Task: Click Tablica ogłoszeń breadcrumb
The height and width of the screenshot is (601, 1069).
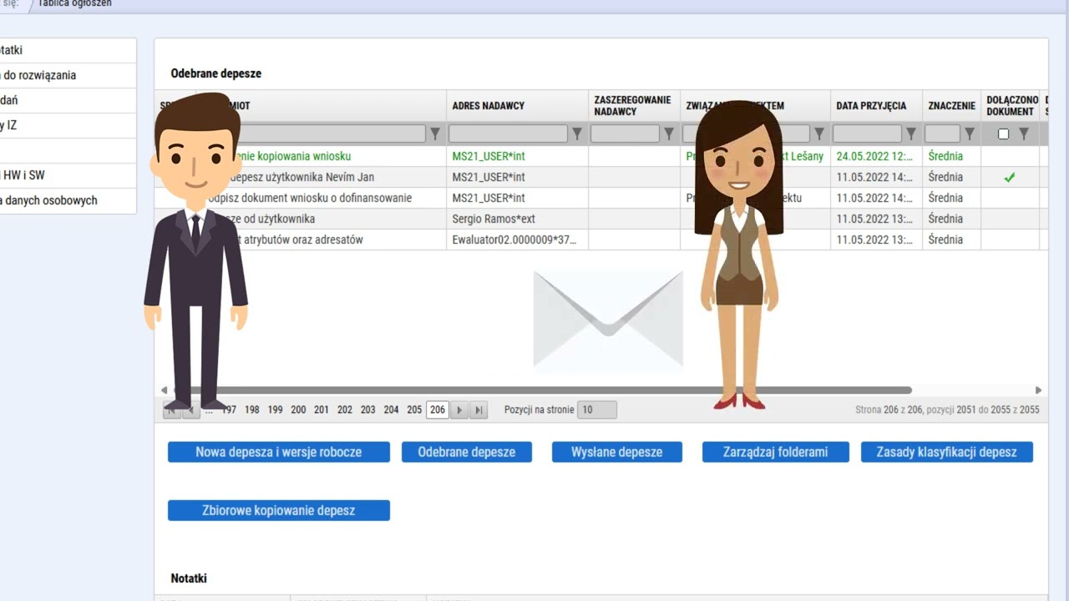Action: (74, 3)
